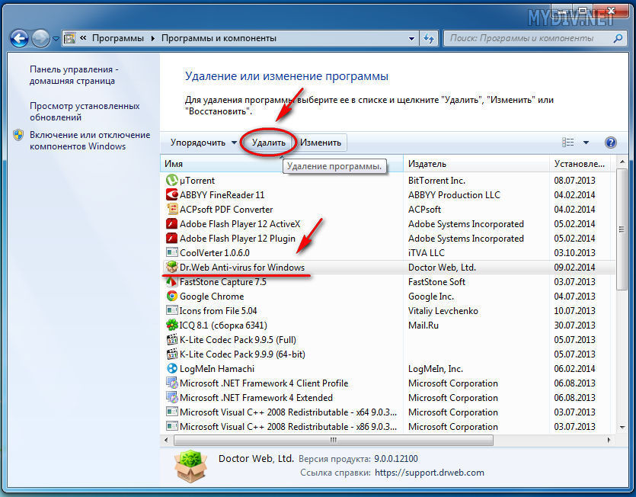
Task: Open Просмотр установленных обновлений link
Action: [85, 111]
